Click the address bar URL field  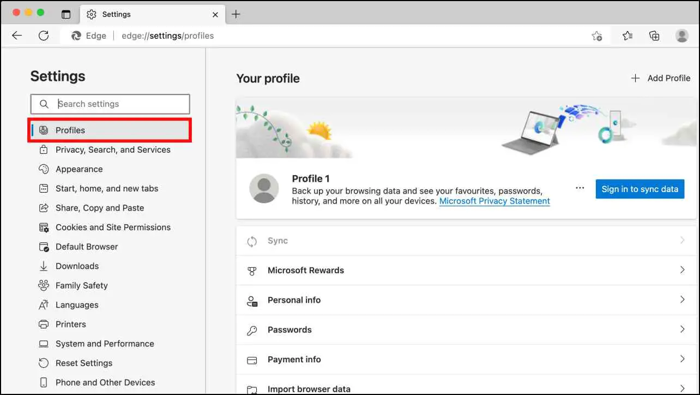(x=327, y=36)
